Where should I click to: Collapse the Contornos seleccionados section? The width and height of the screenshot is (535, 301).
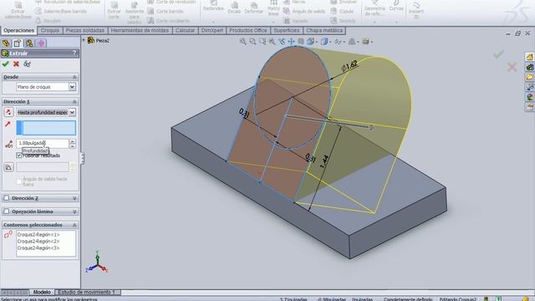(x=74, y=225)
